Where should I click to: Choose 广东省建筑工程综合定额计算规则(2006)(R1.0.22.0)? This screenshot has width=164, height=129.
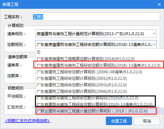pos(100,92)
